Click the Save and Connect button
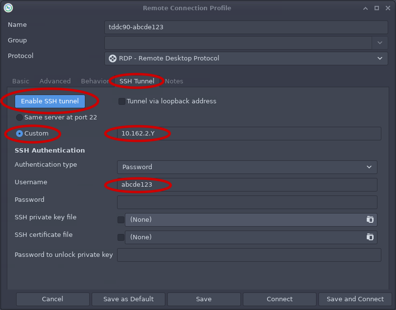Image resolution: width=396 pixels, height=310 pixels. (355, 299)
